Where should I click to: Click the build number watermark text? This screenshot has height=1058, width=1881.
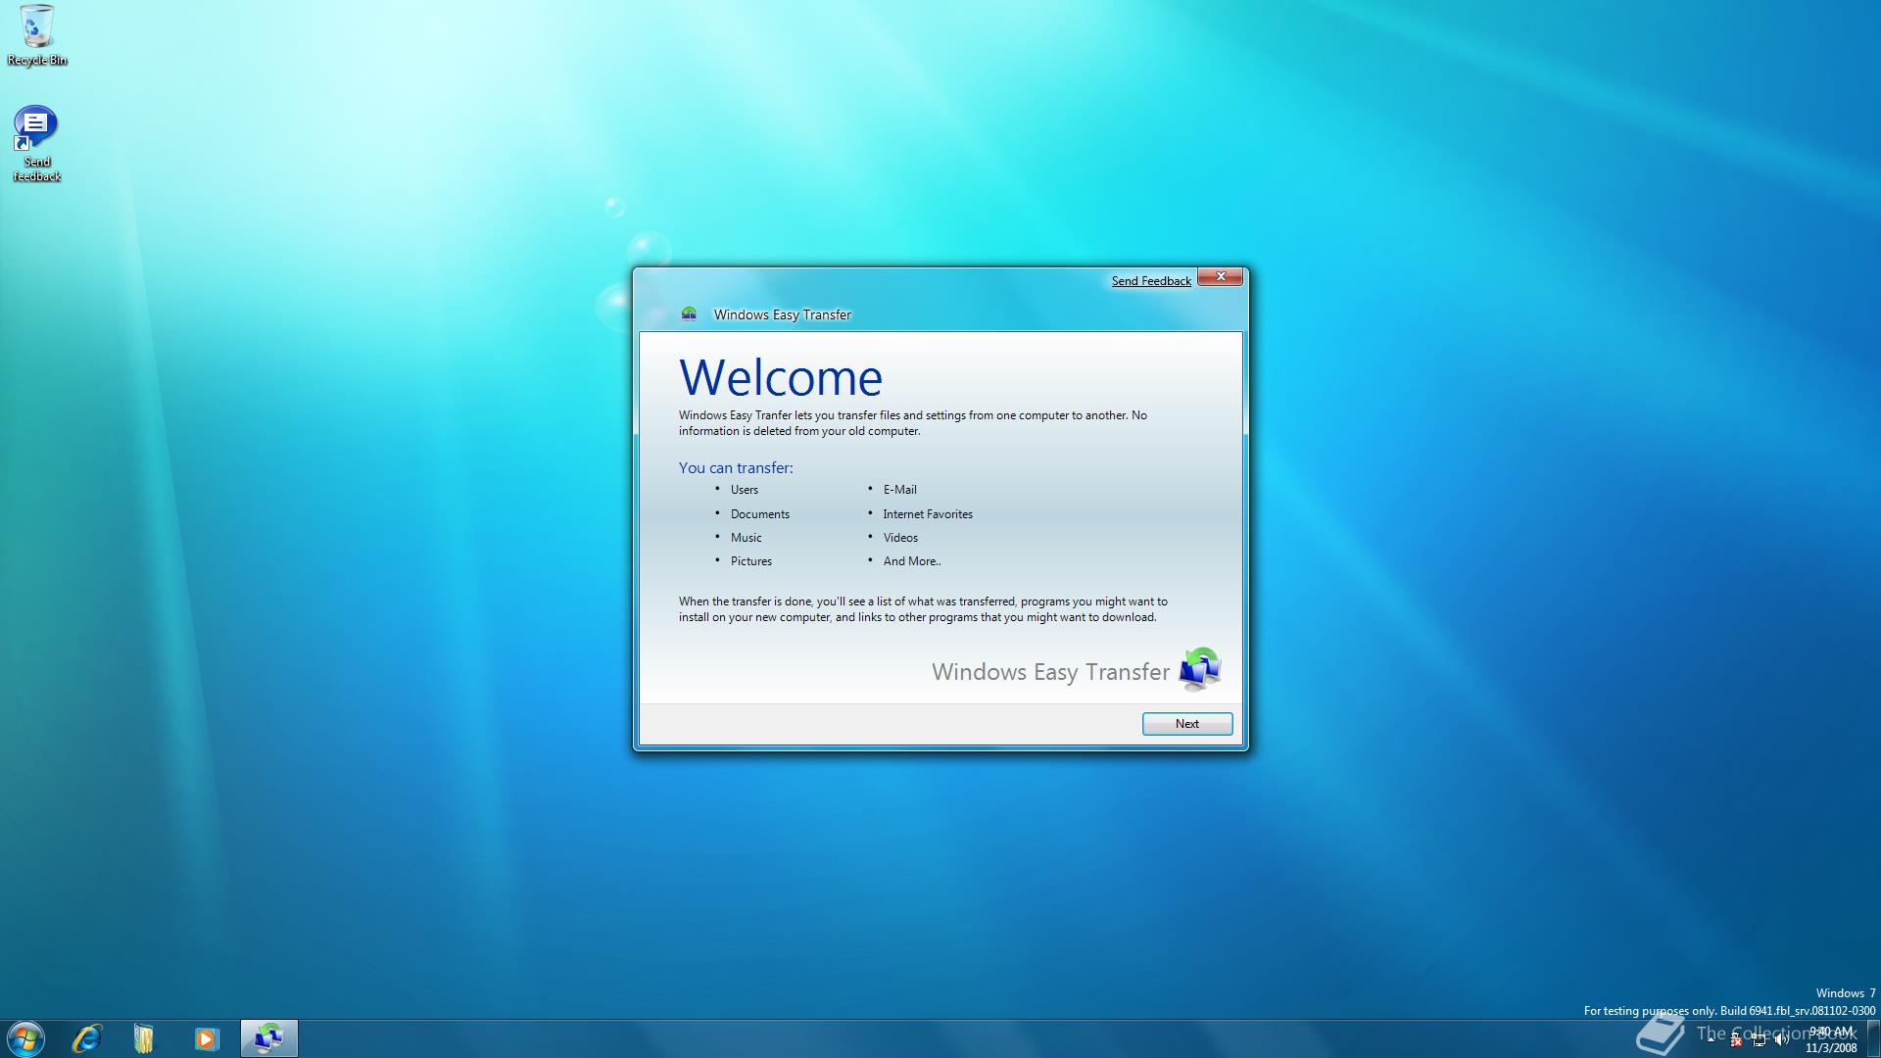tap(1729, 1011)
